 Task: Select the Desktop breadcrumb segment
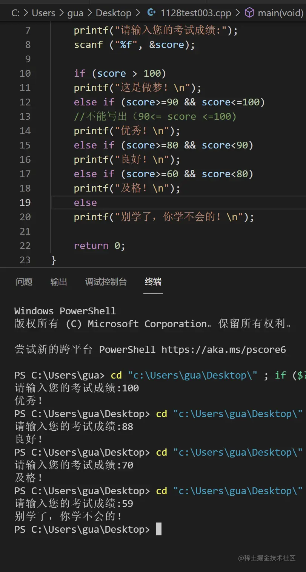coord(114,13)
